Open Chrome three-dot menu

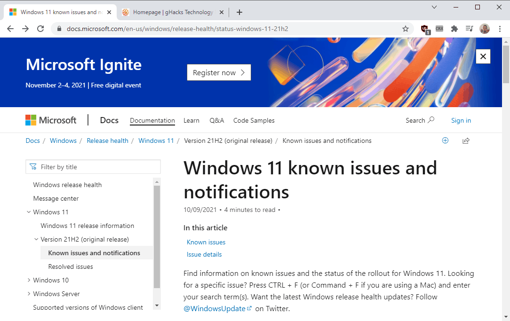(x=500, y=29)
